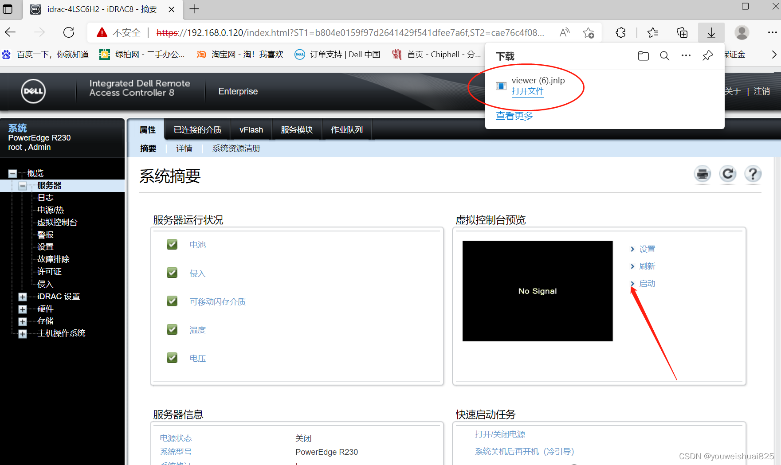The width and height of the screenshot is (781, 465).
Task: Open tab actions menu icon
Action: (x=8, y=9)
